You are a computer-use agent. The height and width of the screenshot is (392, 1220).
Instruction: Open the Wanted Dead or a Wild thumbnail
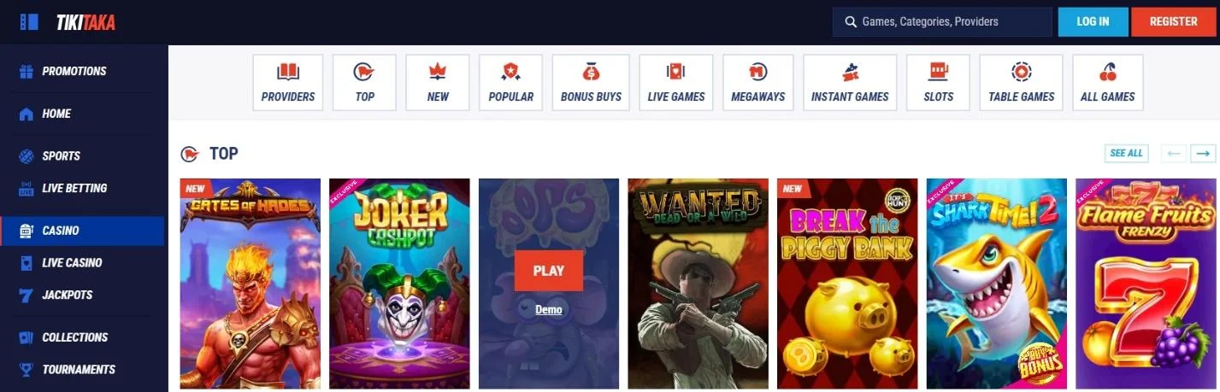[698, 284]
